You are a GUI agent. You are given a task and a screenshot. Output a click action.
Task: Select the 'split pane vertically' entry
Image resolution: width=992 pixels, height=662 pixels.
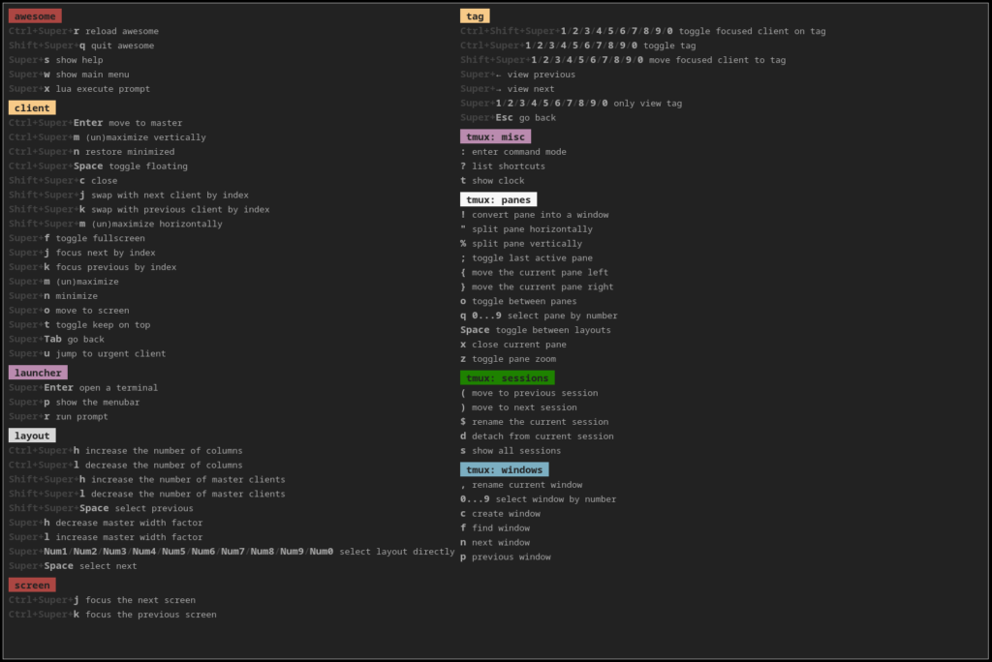pos(527,243)
